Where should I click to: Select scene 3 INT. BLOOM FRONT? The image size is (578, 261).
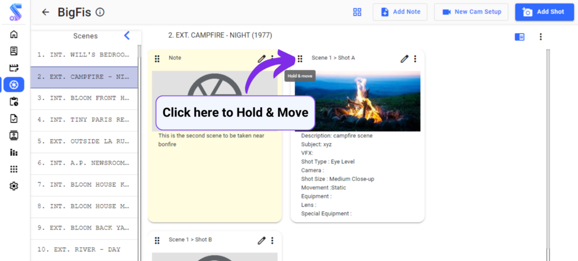[x=84, y=98]
